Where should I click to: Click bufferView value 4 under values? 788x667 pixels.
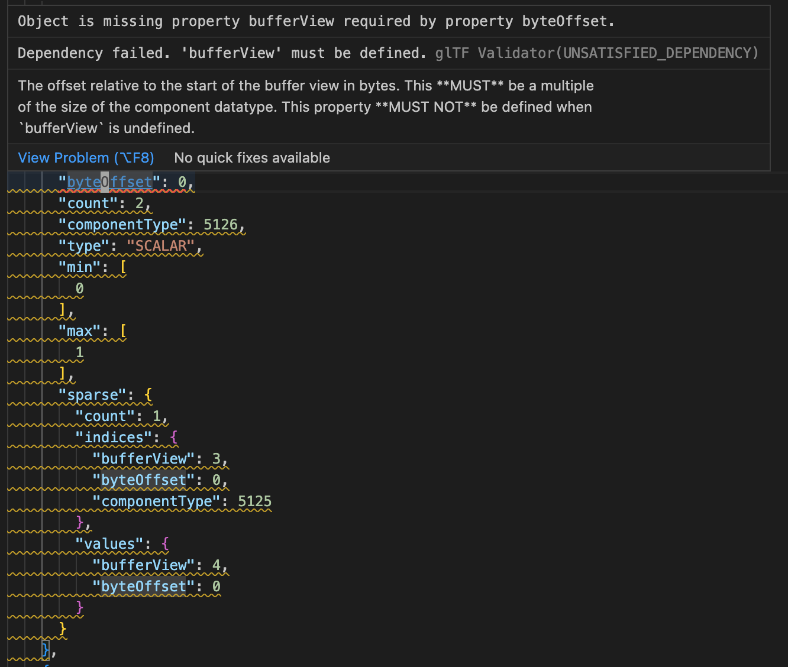point(217,565)
